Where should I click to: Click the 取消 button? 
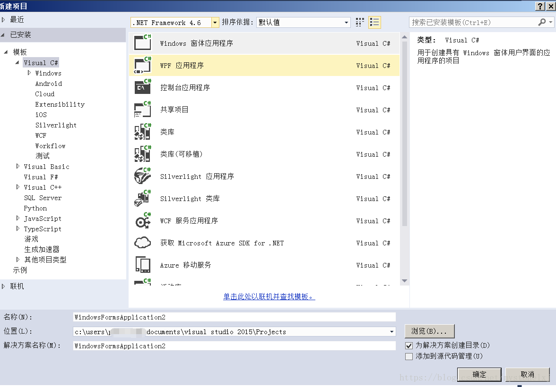click(527, 374)
